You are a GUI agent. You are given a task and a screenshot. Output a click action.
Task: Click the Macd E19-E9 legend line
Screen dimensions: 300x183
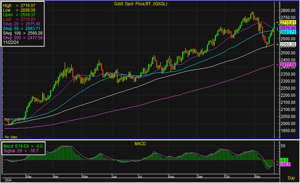(x=22, y=146)
